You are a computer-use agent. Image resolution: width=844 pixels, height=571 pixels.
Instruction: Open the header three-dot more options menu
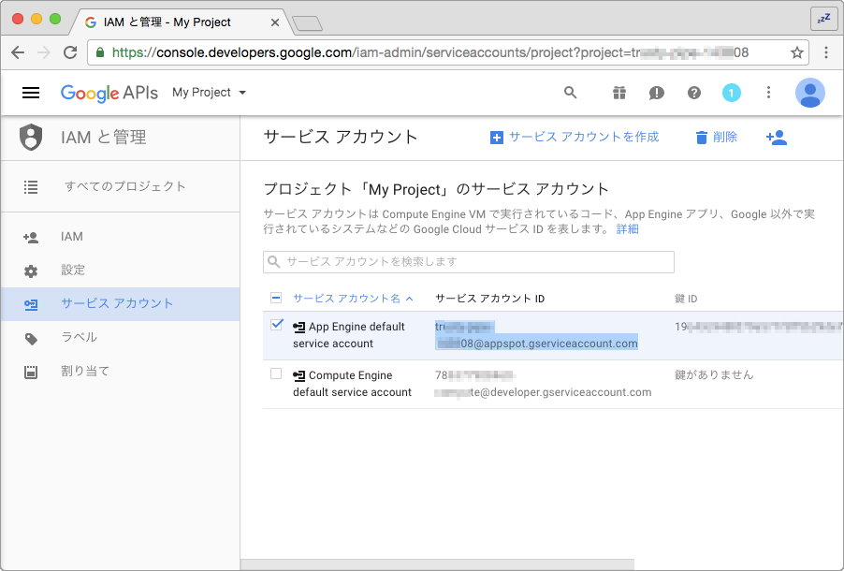click(768, 93)
